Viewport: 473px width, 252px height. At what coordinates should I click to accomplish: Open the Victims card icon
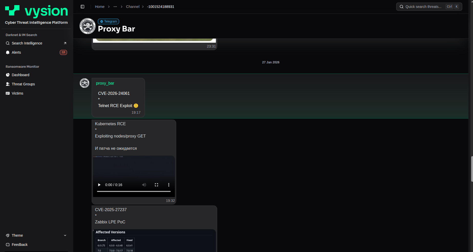8,93
